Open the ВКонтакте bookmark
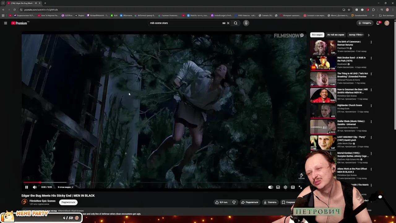The image size is (396, 223). [126, 15]
